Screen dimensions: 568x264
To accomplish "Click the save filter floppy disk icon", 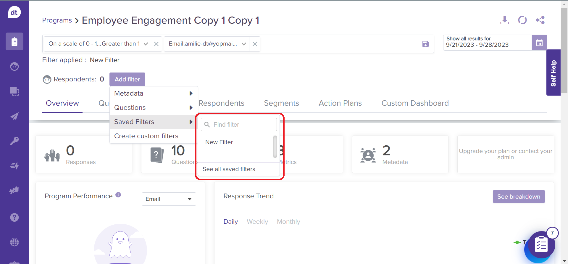I will click(425, 44).
